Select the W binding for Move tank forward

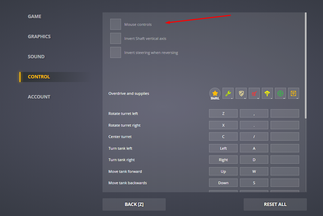[254, 171]
